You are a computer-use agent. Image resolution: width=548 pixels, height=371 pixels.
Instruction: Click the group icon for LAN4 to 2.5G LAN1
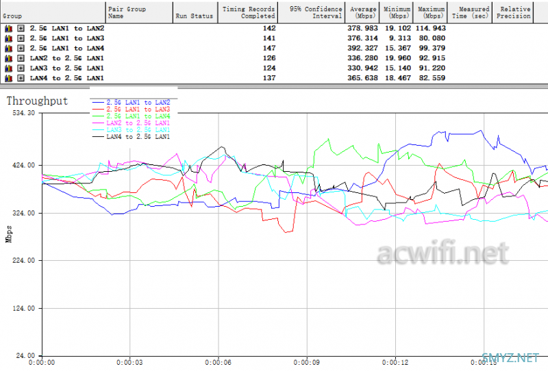tap(8, 79)
